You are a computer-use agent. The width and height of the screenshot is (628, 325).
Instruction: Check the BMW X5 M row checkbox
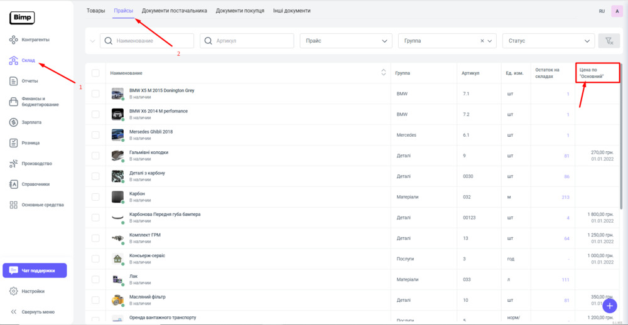coord(95,93)
